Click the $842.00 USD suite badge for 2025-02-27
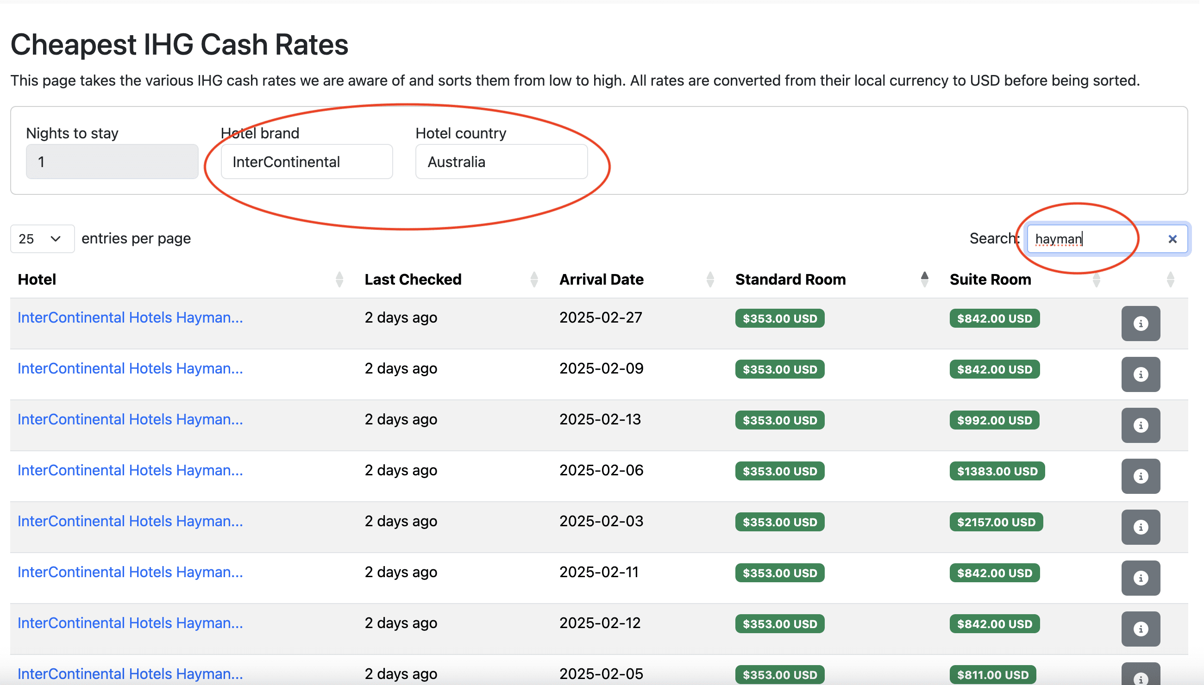 click(994, 318)
